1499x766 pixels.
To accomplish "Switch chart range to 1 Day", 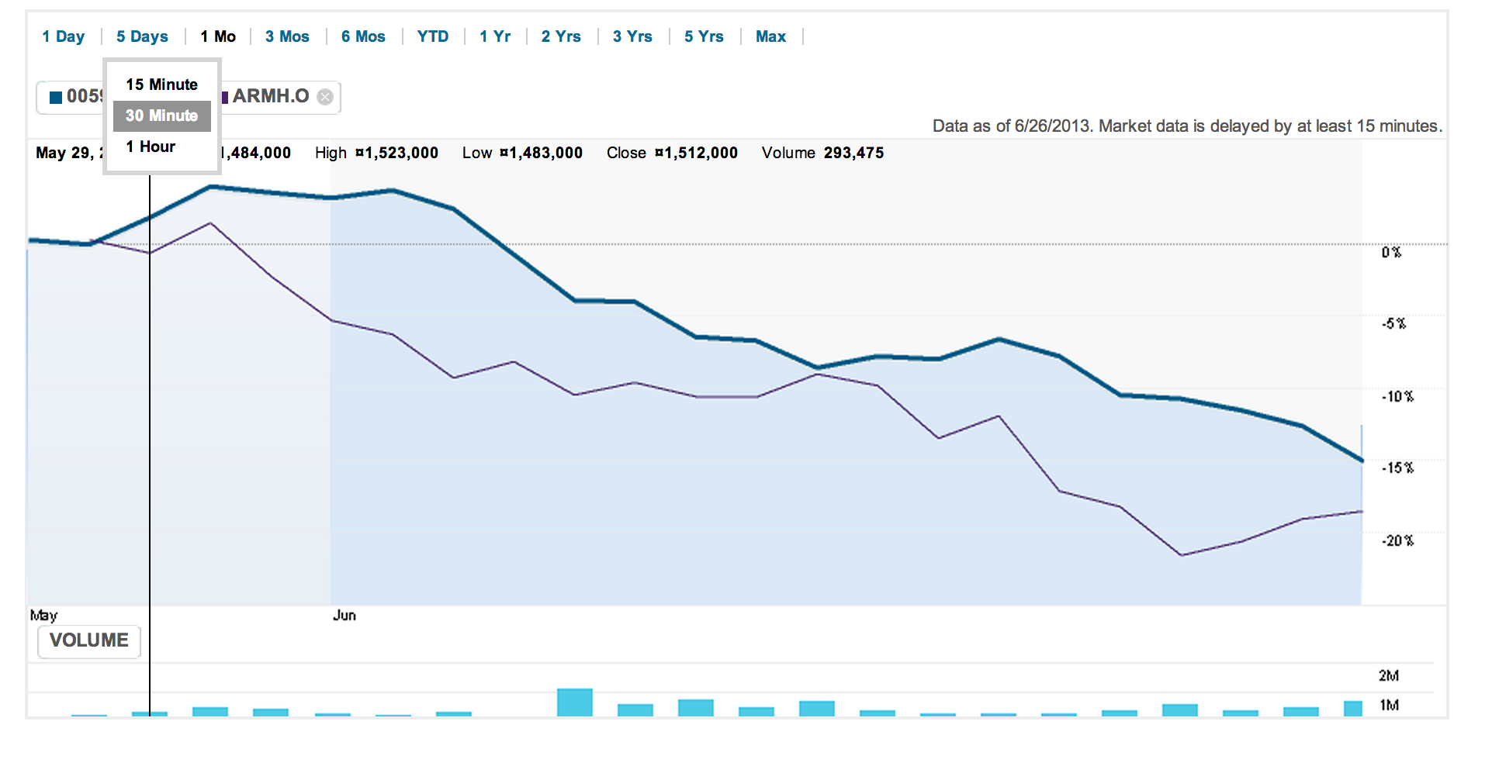I will point(63,36).
